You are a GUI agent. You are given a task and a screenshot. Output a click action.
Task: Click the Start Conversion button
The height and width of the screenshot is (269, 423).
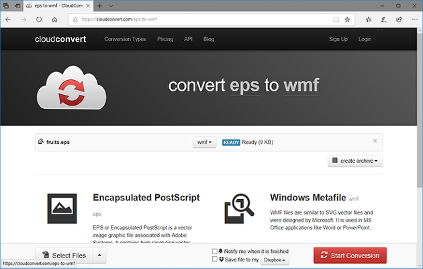(x=350, y=256)
